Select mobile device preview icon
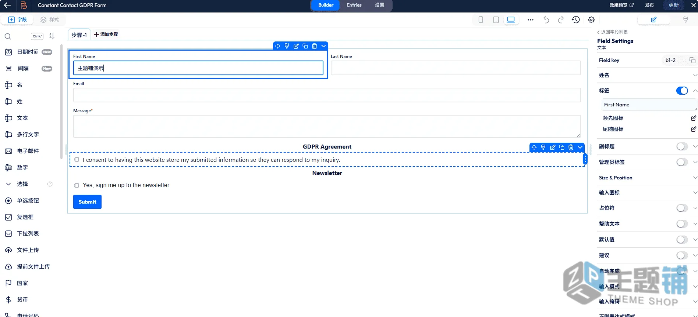 [481, 20]
